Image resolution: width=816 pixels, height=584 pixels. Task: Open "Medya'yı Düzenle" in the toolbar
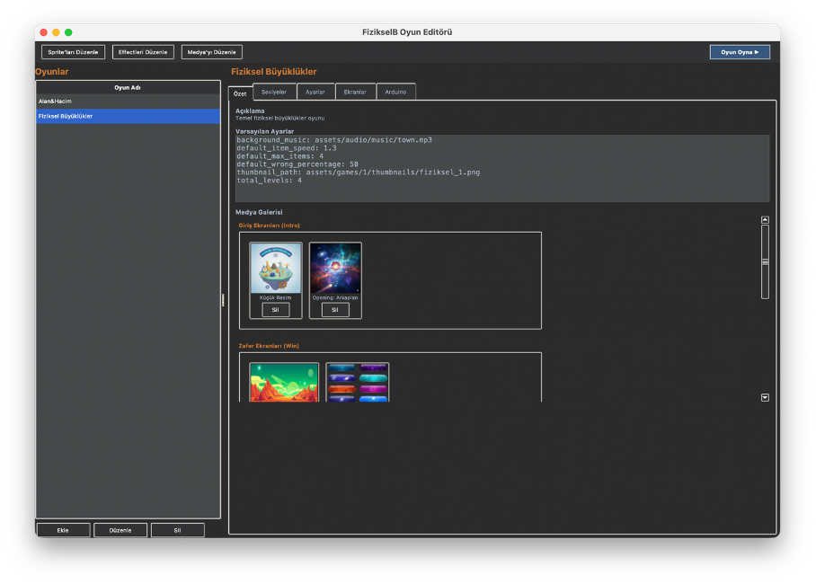(x=211, y=51)
